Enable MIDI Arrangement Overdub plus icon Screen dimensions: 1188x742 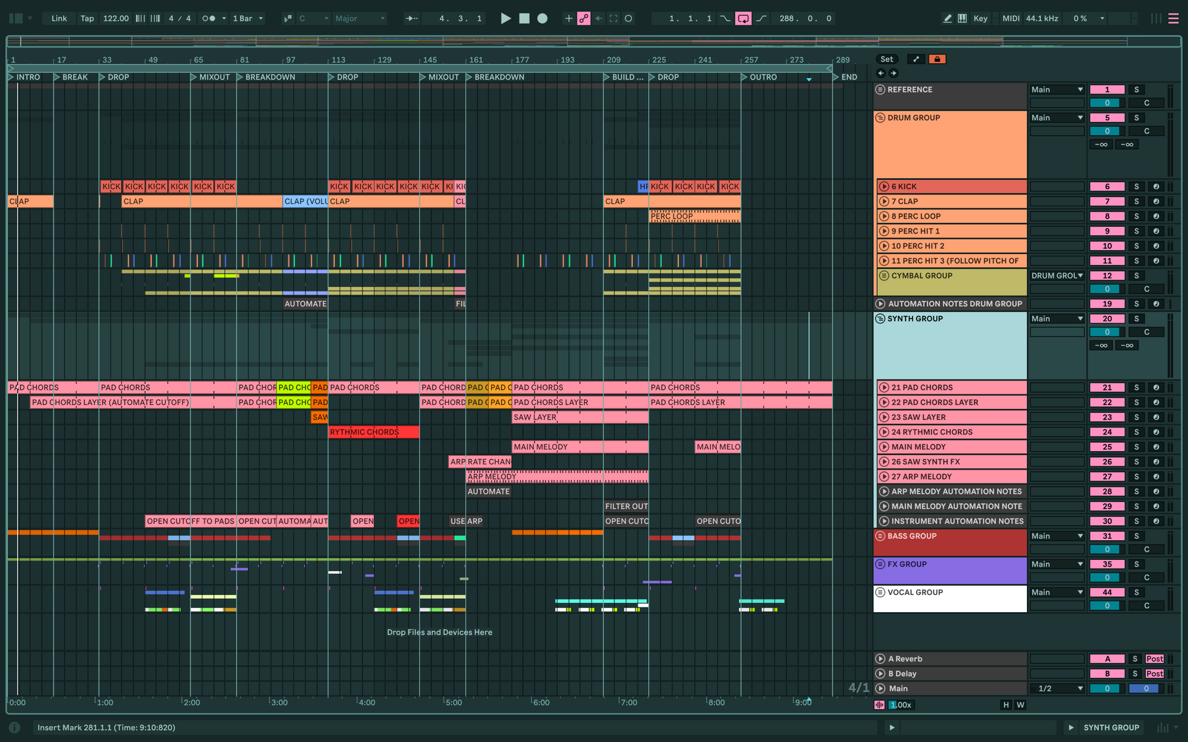point(568,18)
